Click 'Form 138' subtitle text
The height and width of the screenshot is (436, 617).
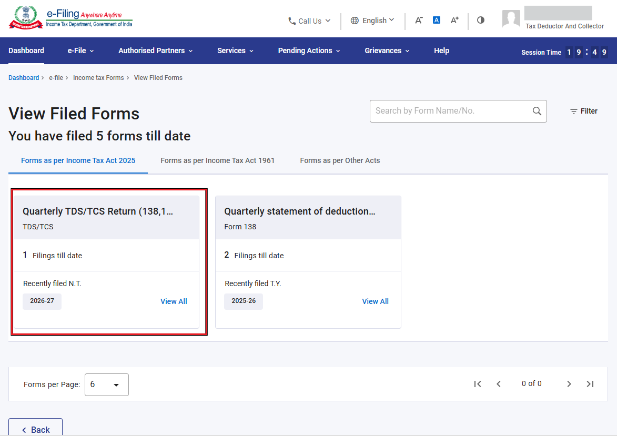click(240, 227)
